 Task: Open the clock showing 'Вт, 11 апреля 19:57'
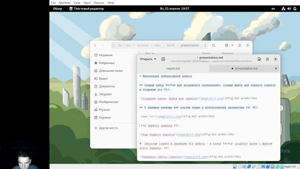[x=175, y=8]
